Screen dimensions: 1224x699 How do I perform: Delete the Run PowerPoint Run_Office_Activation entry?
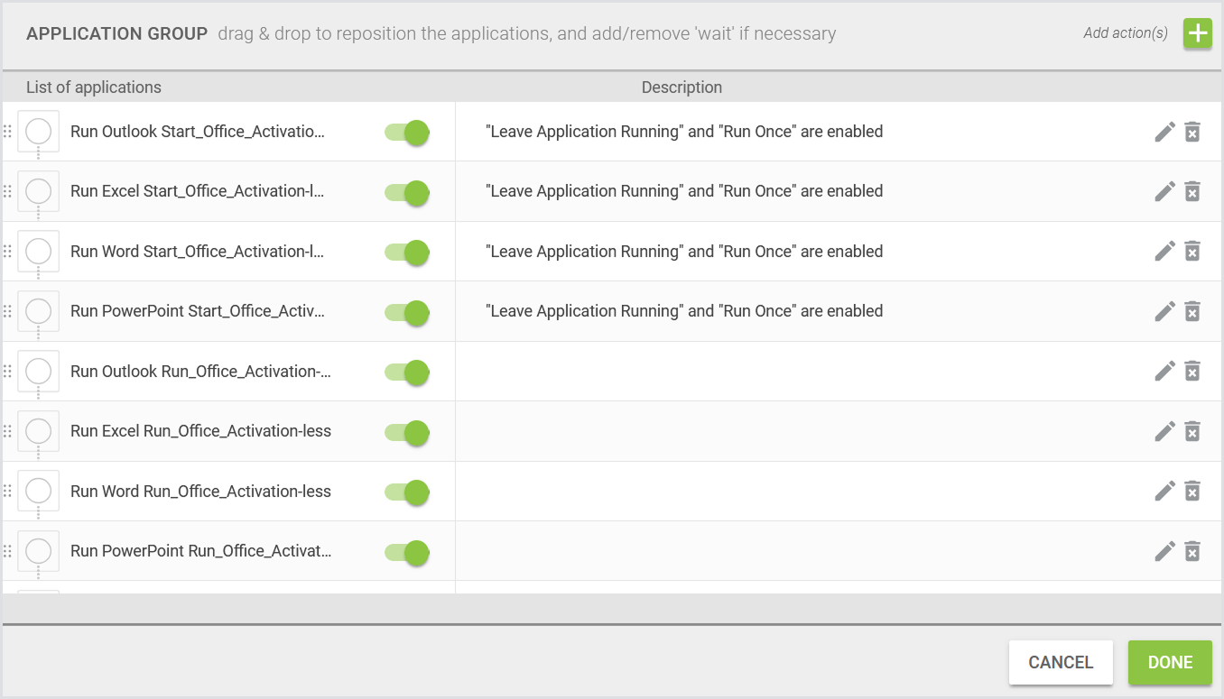(1192, 551)
